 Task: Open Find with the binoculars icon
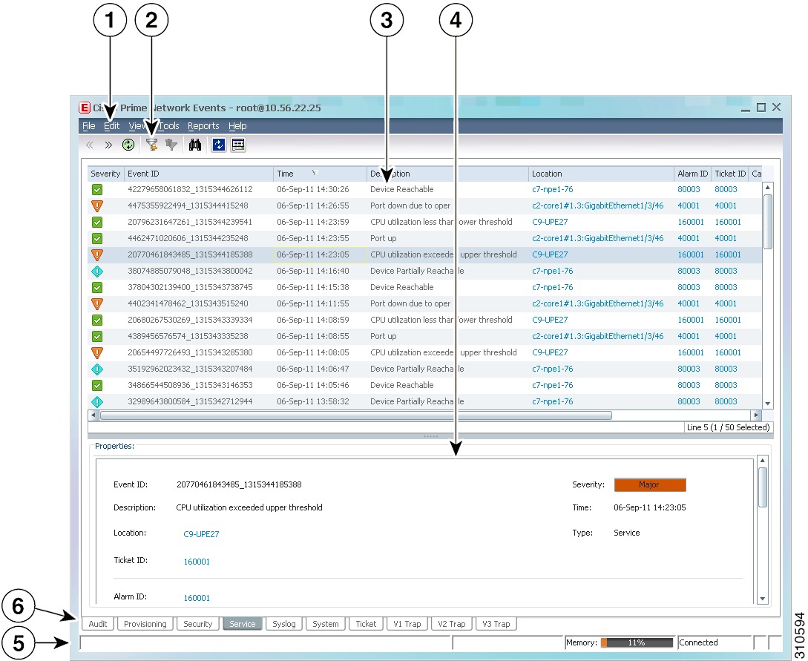coord(195,145)
